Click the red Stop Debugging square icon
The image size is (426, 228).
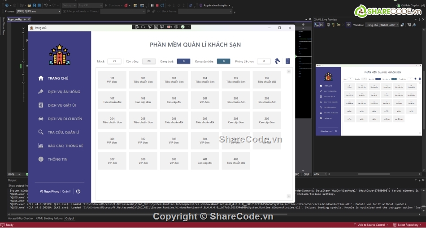(x=157, y=5)
